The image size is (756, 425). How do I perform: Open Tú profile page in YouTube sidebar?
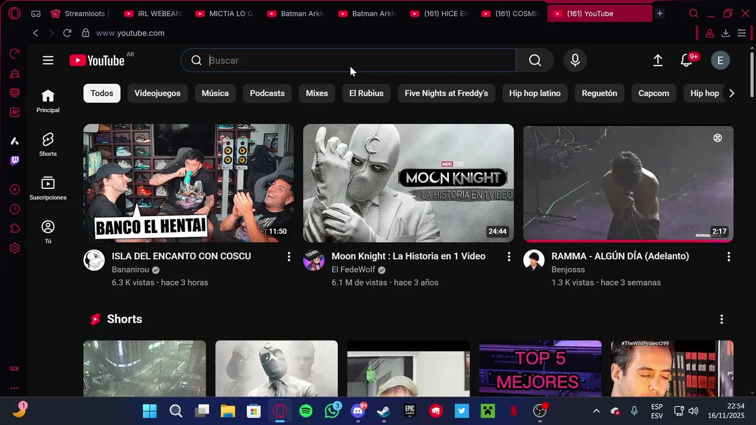coord(48,232)
